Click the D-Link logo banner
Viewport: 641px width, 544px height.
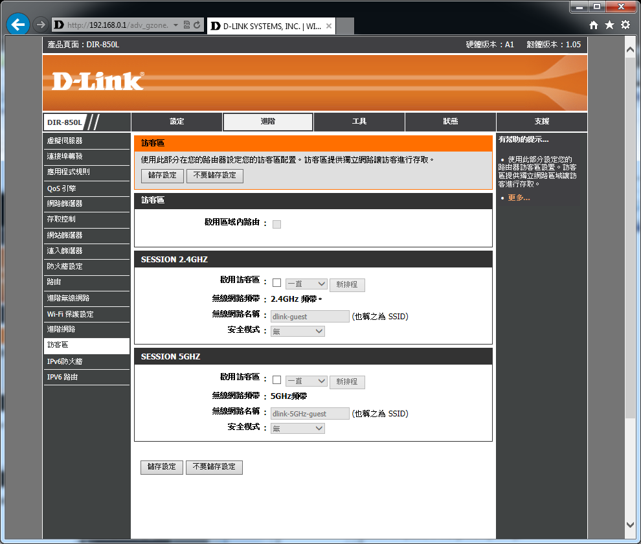[98, 81]
